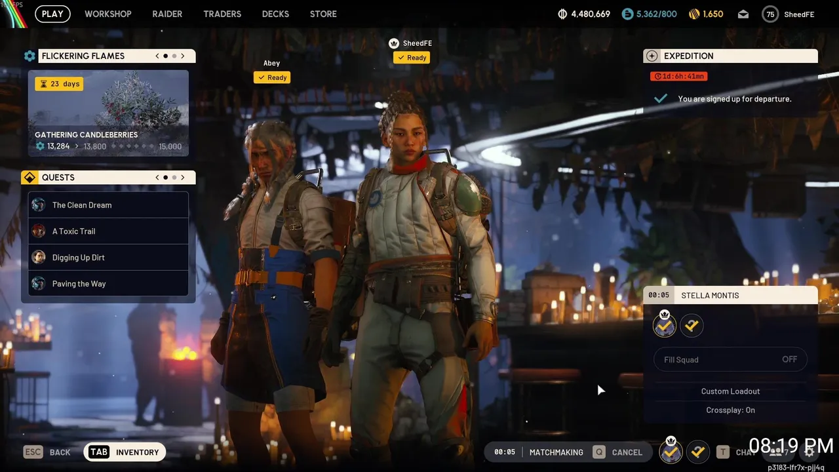This screenshot has width=839, height=472.
Task: Click the signed up for departure checkmark
Action: [x=661, y=98]
